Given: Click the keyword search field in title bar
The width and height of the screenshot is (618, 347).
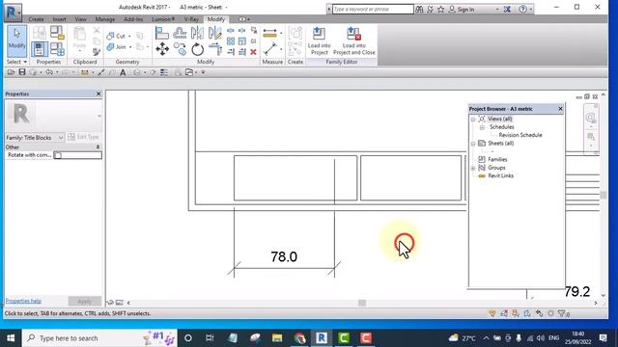Looking at the screenshot, I should tap(373, 9).
